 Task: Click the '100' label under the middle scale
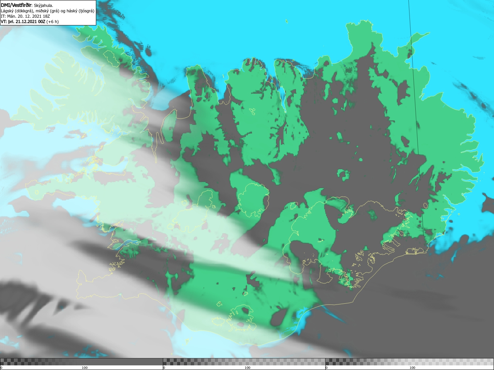coord(247,368)
